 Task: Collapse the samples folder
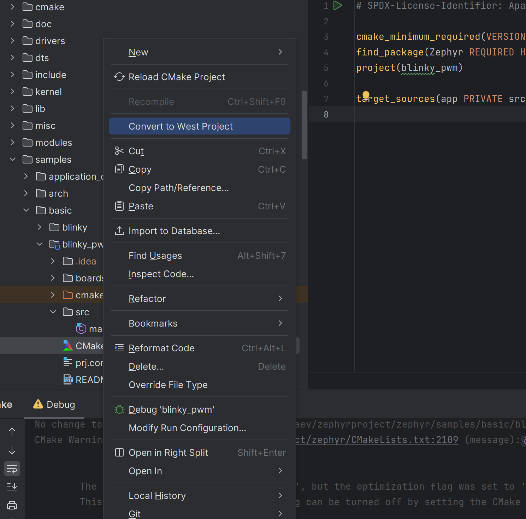[13, 159]
